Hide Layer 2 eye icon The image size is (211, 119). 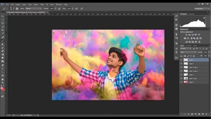tap(181, 63)
